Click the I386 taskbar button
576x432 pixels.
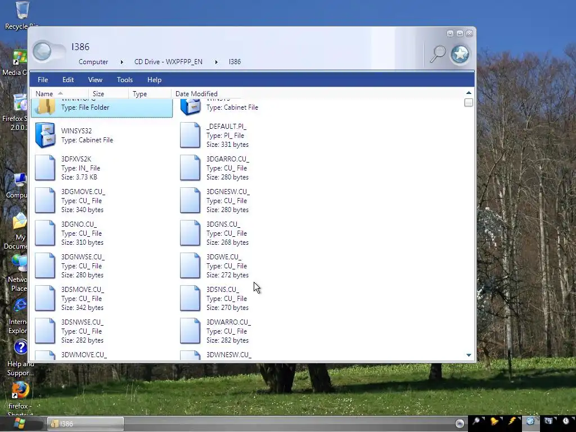point(85,424)
